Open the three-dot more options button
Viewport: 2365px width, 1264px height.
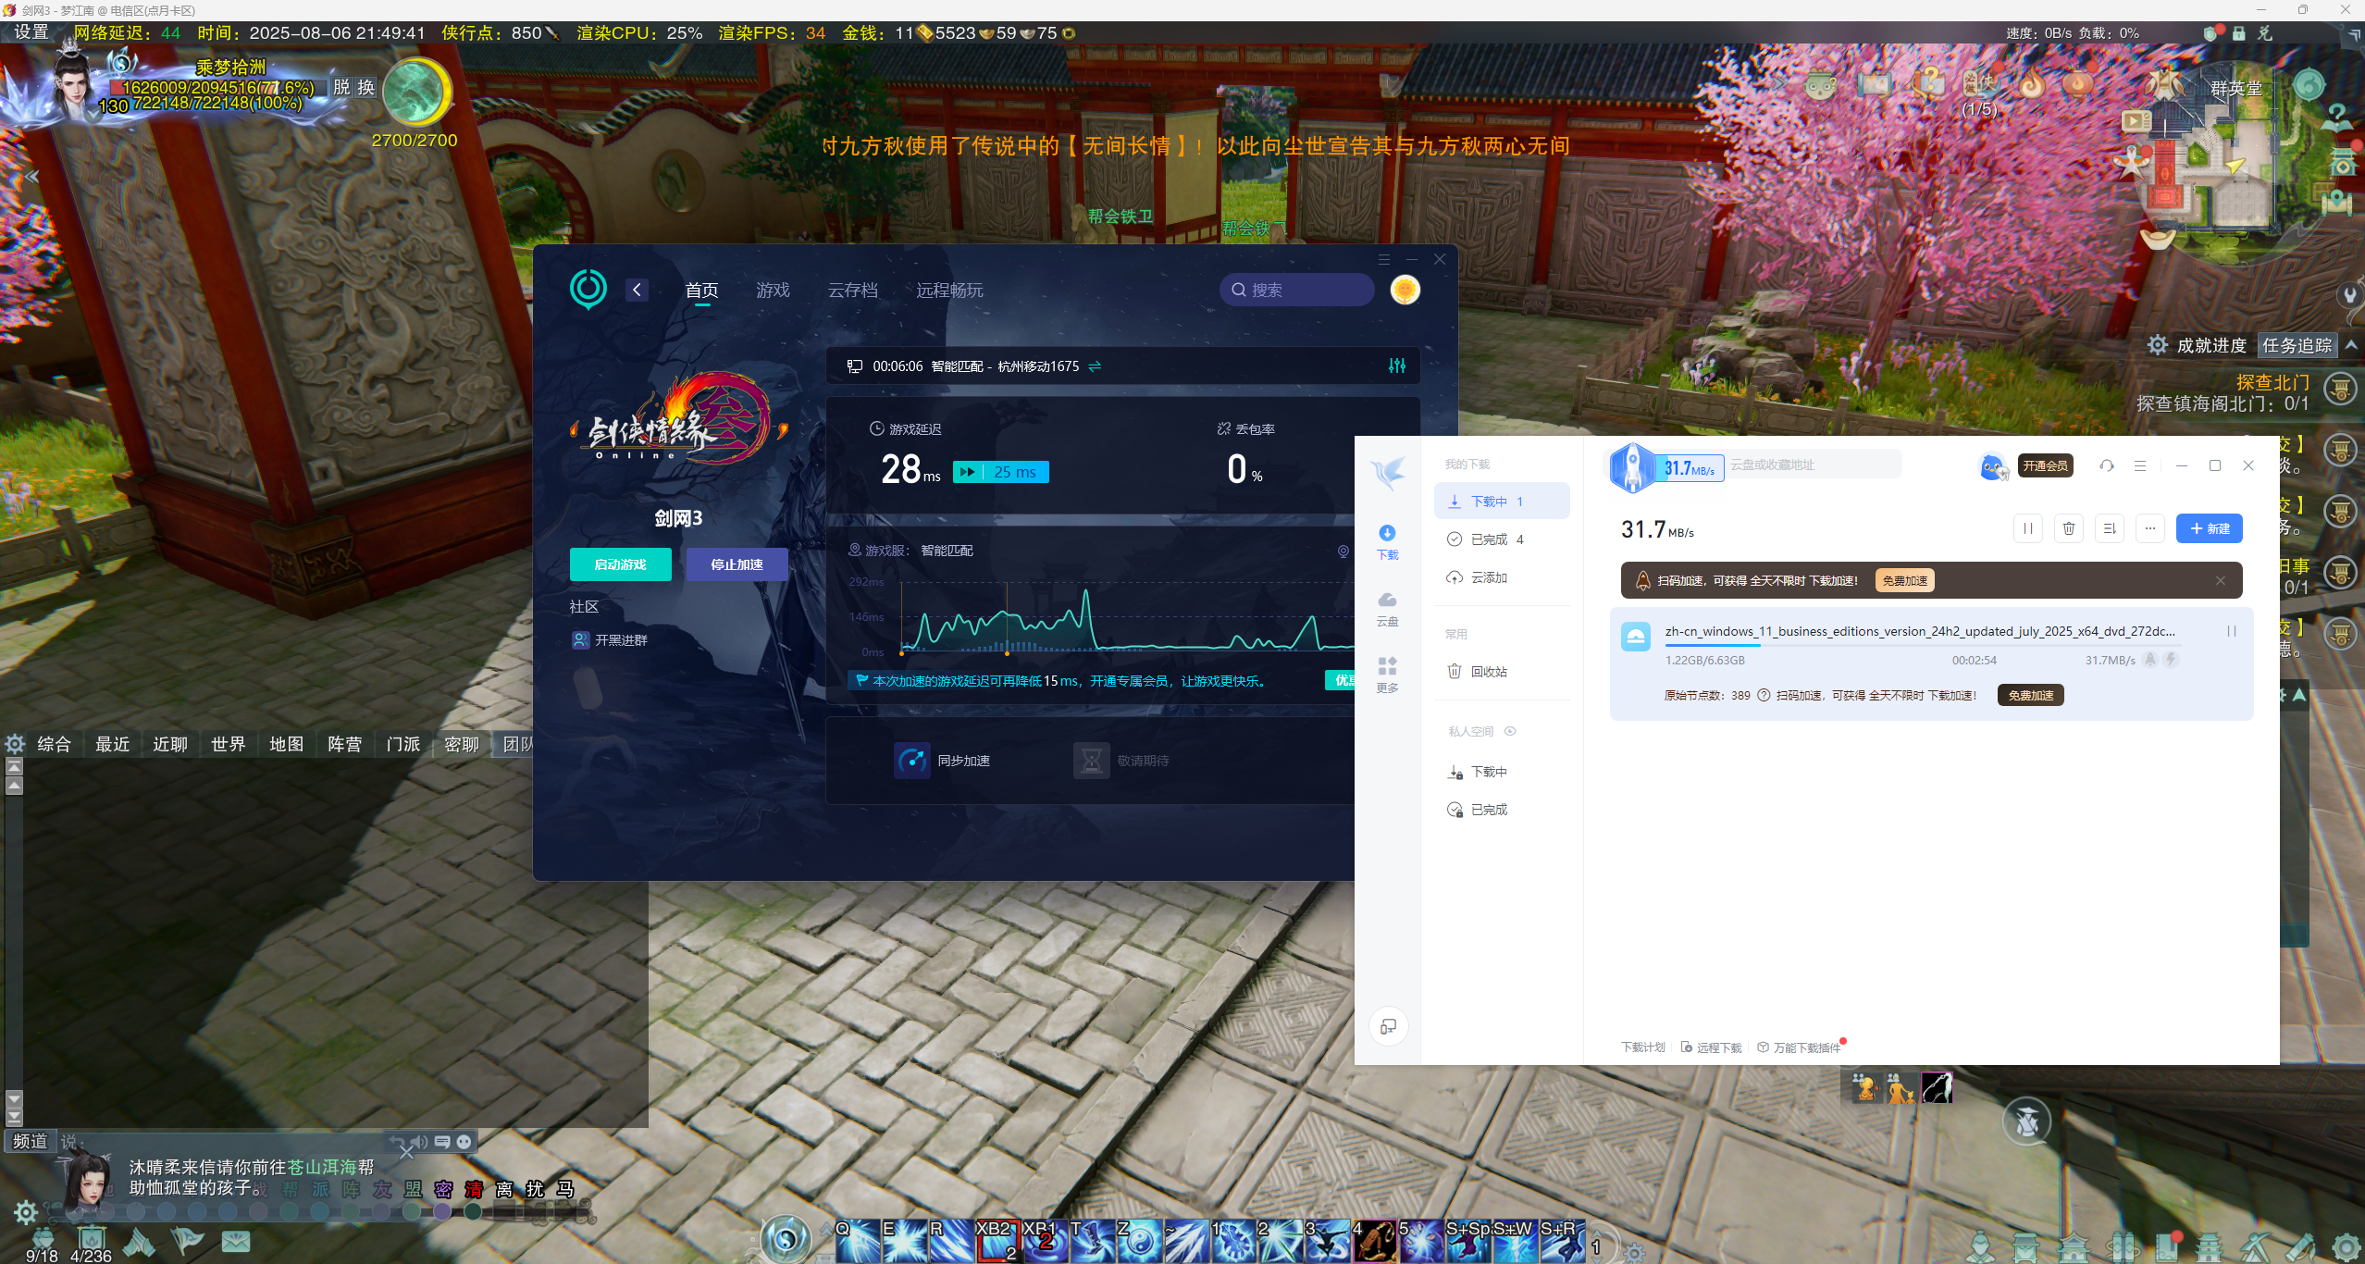2149,528
